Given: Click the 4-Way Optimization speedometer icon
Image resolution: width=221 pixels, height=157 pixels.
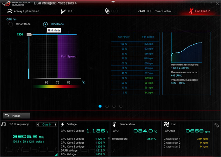Looking at the screenshot, I should 9,11.
